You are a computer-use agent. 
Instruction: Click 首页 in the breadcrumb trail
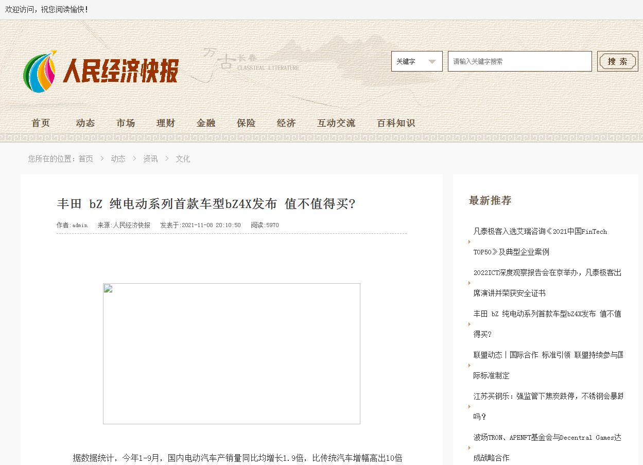[85, 159]
